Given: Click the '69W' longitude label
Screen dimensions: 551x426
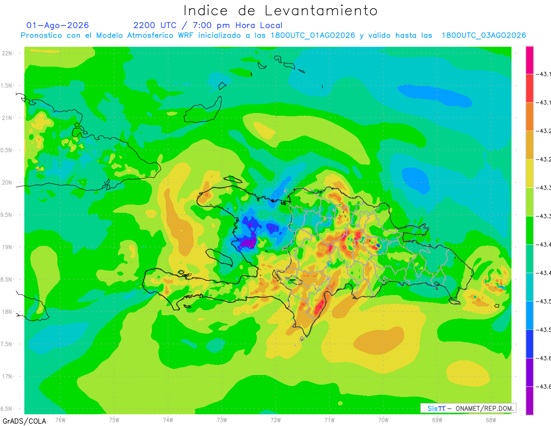Looking at the screenshot, I should click(x=437, y=420).
